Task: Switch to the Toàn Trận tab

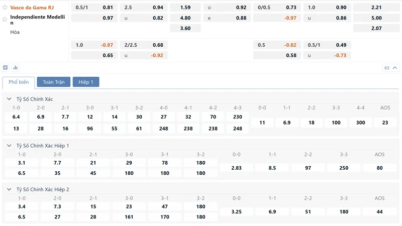Action: pyautogui.click(x=54, y=82)
